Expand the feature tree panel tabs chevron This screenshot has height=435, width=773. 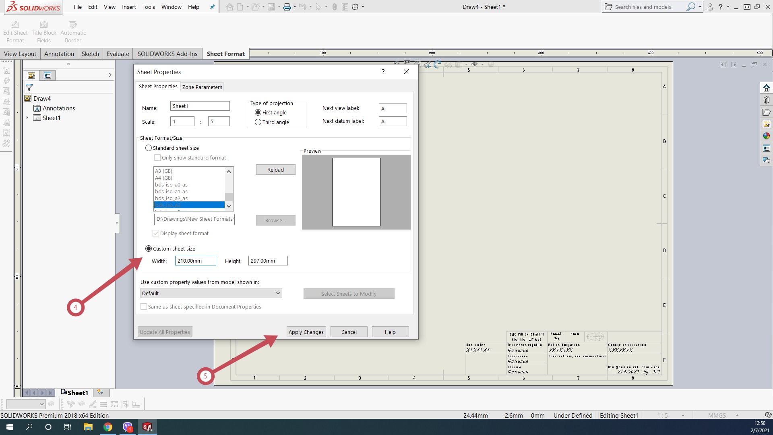(110, 75)
